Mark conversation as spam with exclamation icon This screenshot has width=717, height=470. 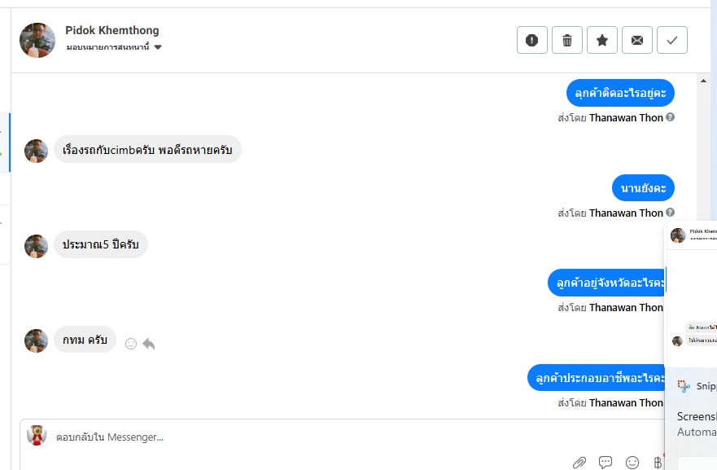531,40
